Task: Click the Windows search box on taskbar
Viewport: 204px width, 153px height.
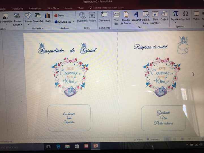Action: pyautogui.click(x=22, y=147)
